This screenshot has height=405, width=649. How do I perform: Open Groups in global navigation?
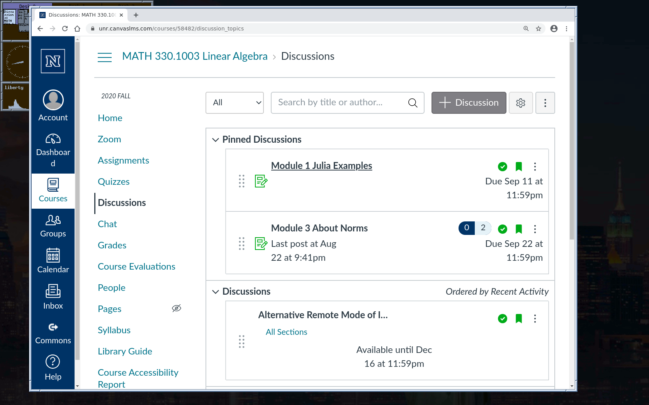[53, 226]
